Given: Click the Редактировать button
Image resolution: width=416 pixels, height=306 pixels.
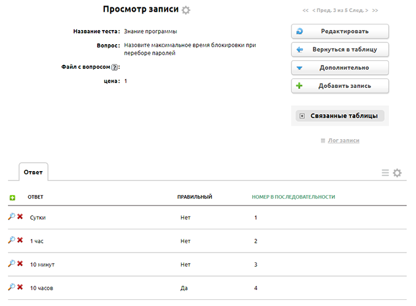Looking at the screenshot, I should 340,31.
